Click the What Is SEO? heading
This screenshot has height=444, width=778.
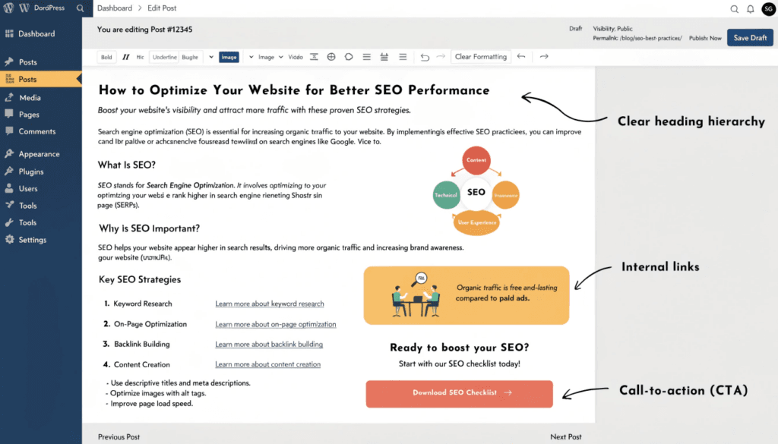click(127, 165)
